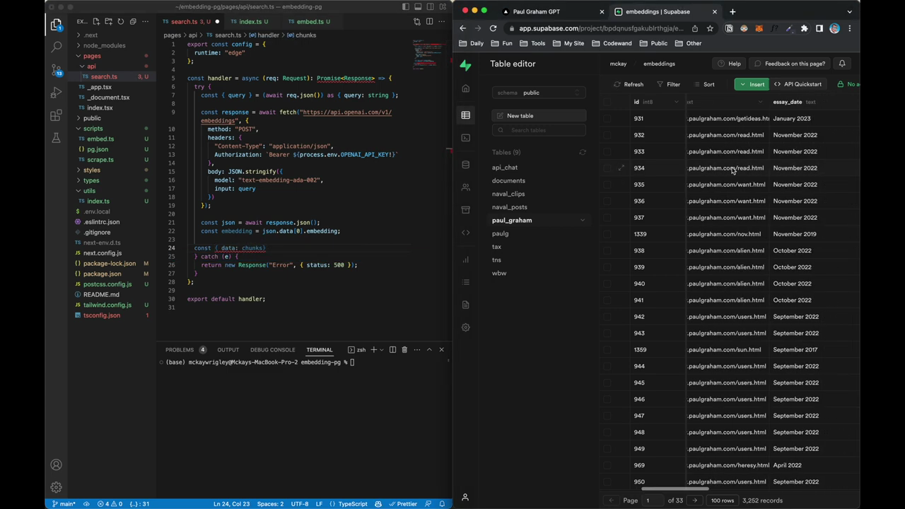Open paul_graham table options chevron
This screenshot has height=509, width=905.
point(583,221)
